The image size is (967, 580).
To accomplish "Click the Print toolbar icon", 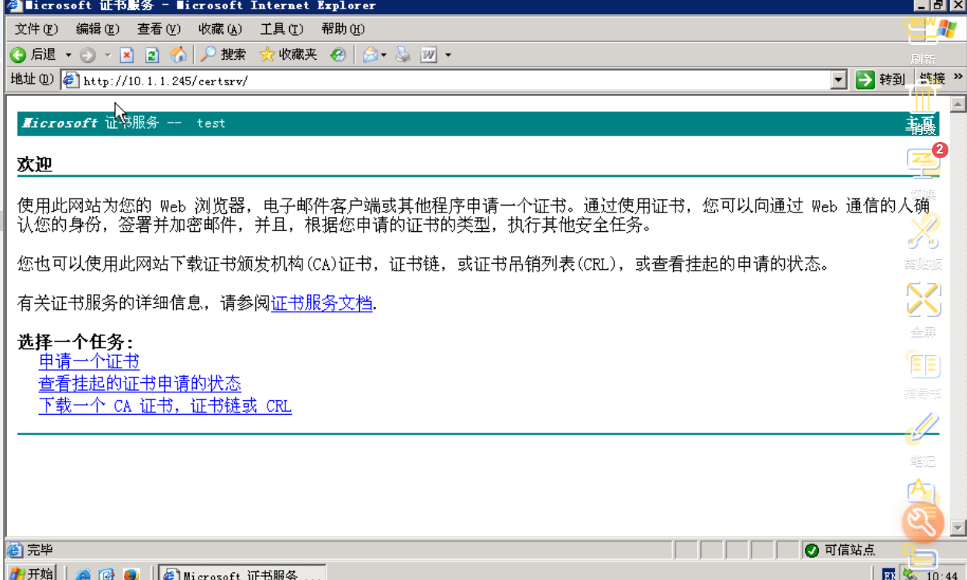I will (x=403, y=55).
